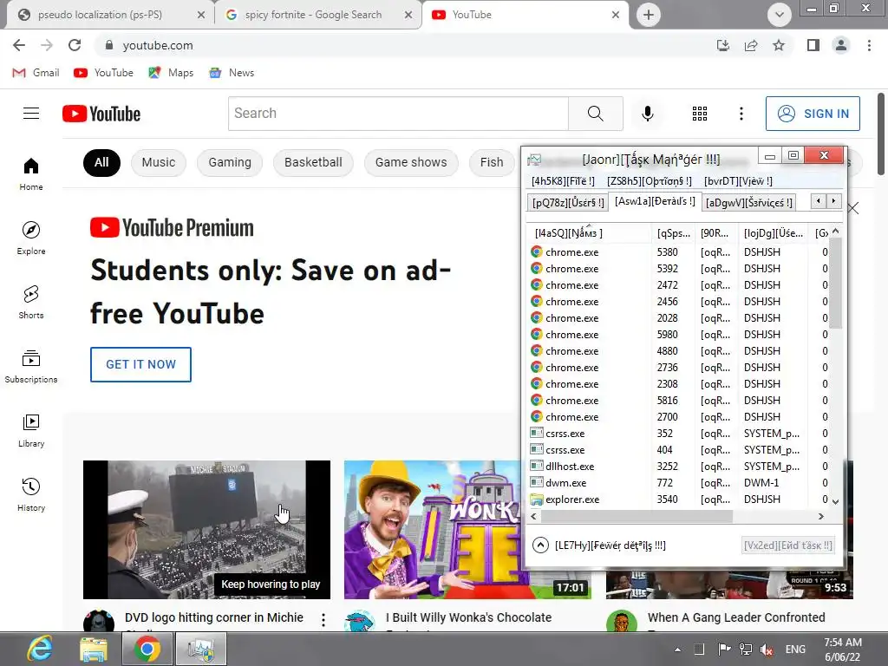Launch Internet Explorer from the taskbar
Screen dimensions: 888x666
click(40, 649)
